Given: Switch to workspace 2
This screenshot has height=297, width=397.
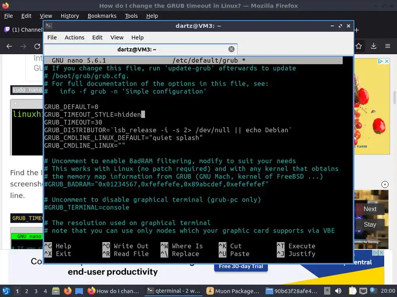Looking at the screenshot, I should tap(27, 291).
